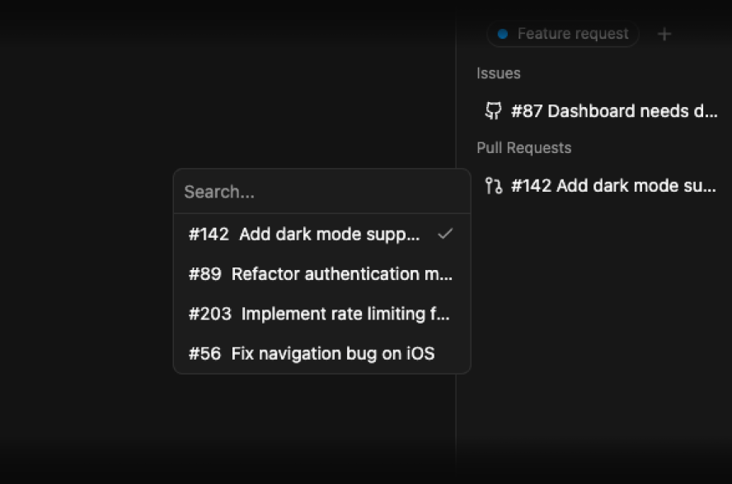This screenshot has width=732, height=484.
Task: Deselect 'Add dark mode supp...' checked option
Action: point(329,234)
